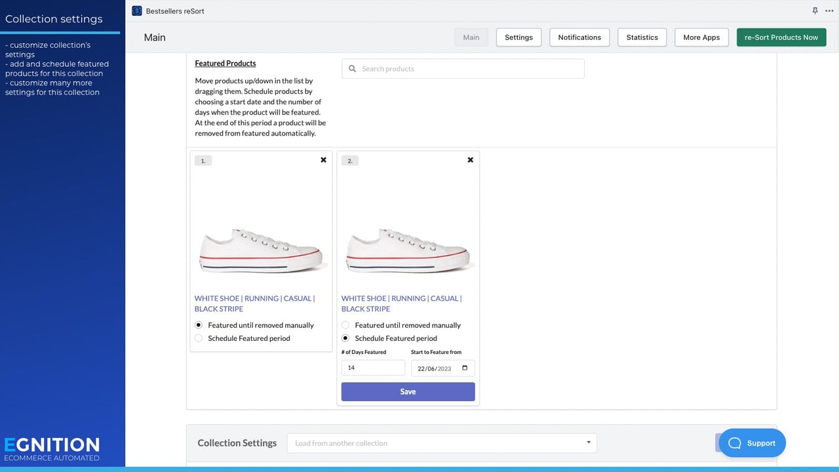Click the Bestsellers reSort app logo icon
The height and width of the screenshot is (472, 839).
click(137, 10)
